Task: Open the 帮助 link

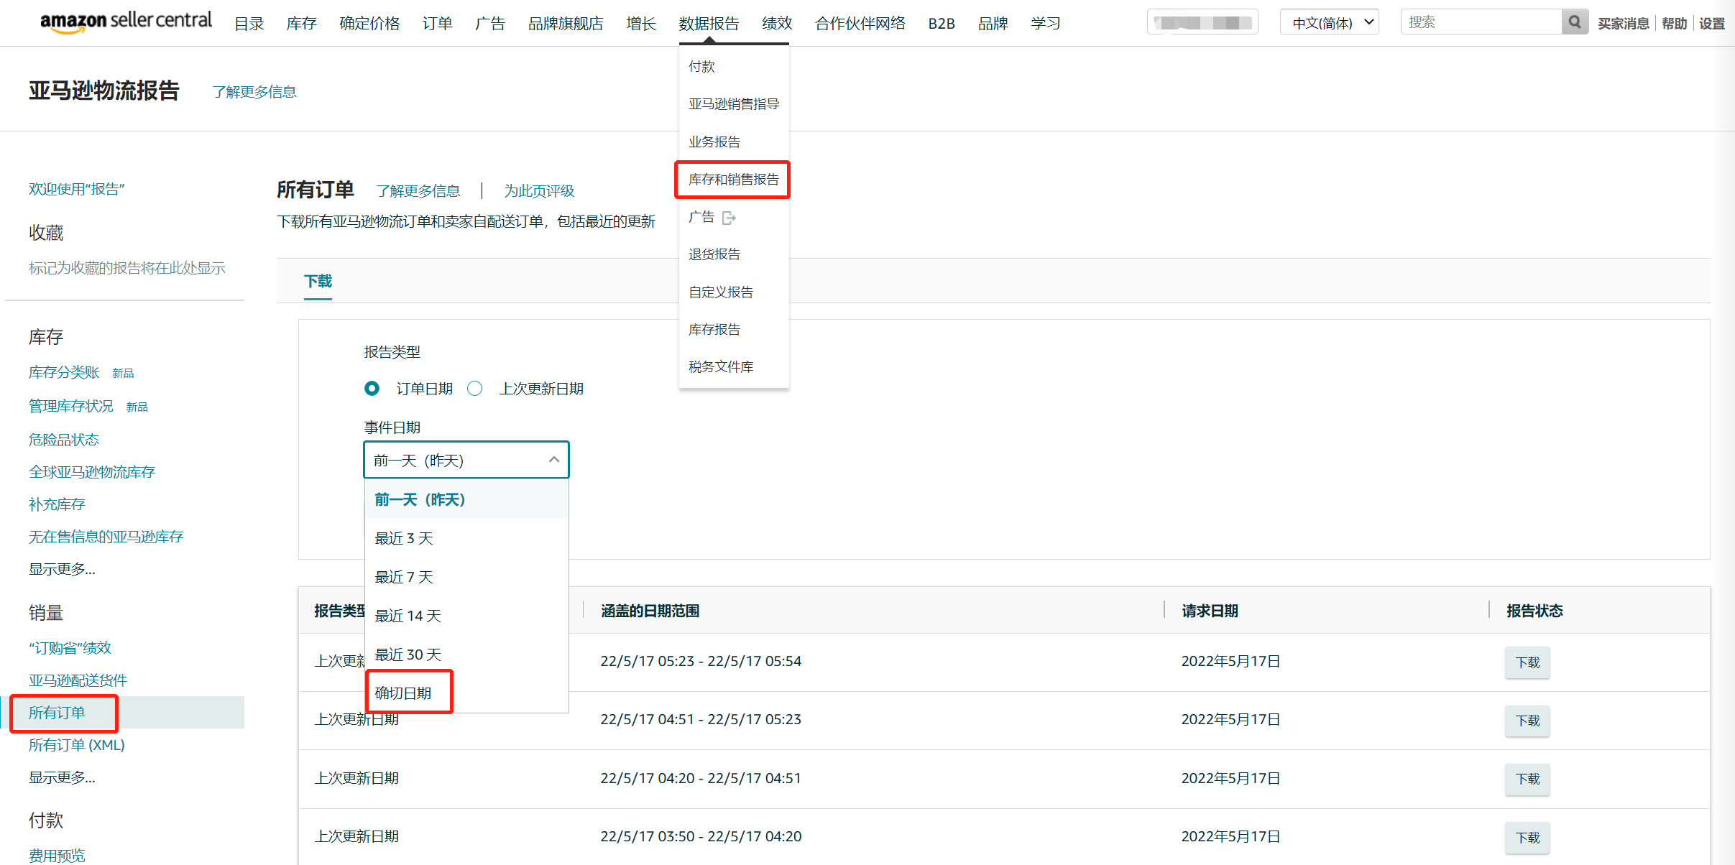Action: point(1674,24)
